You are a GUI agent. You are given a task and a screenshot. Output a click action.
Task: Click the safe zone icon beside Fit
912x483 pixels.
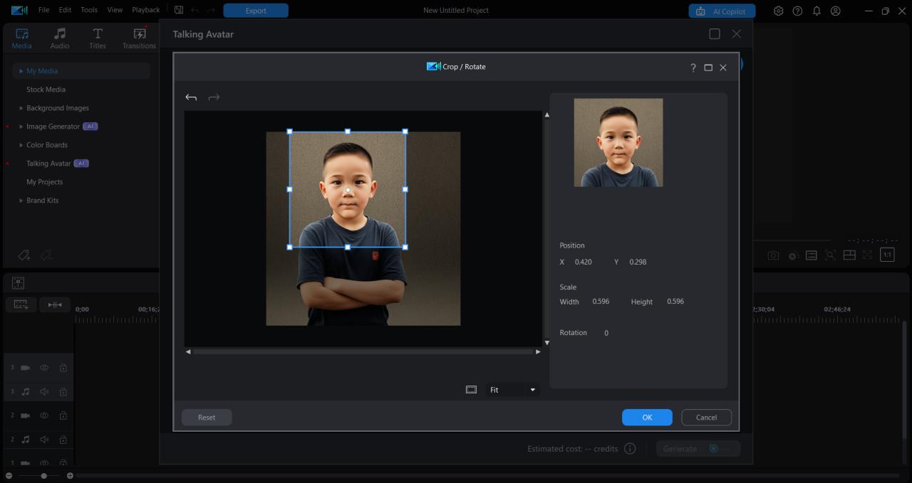click(471, 390)
